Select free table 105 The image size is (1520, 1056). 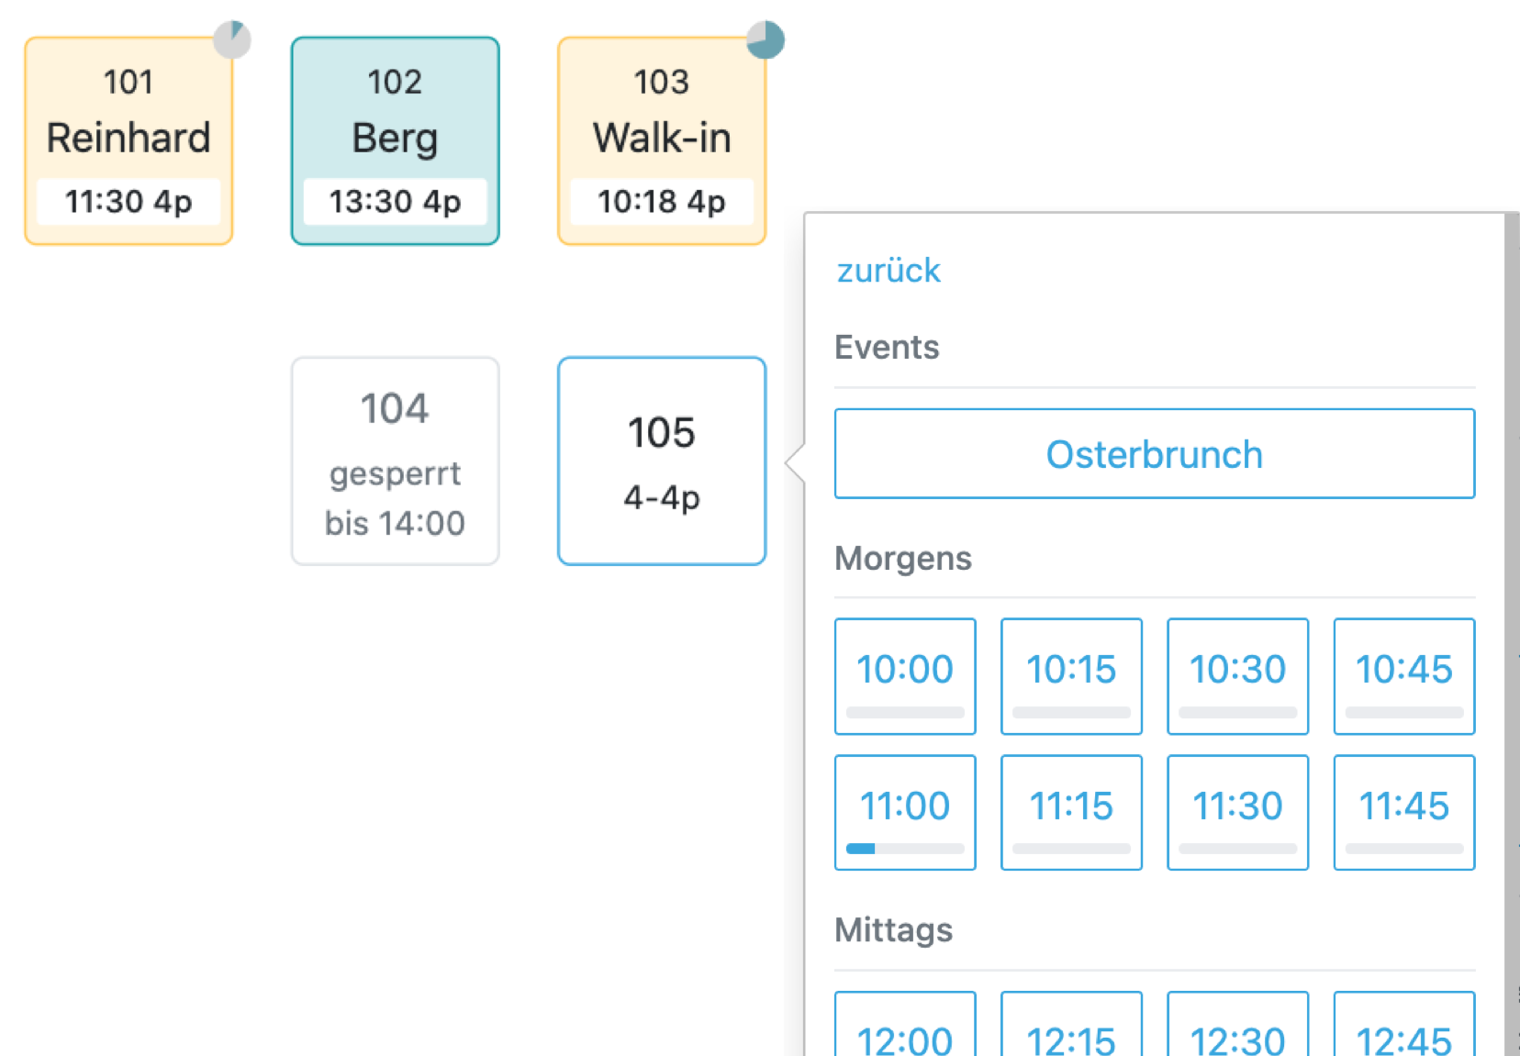pos(662,461)
